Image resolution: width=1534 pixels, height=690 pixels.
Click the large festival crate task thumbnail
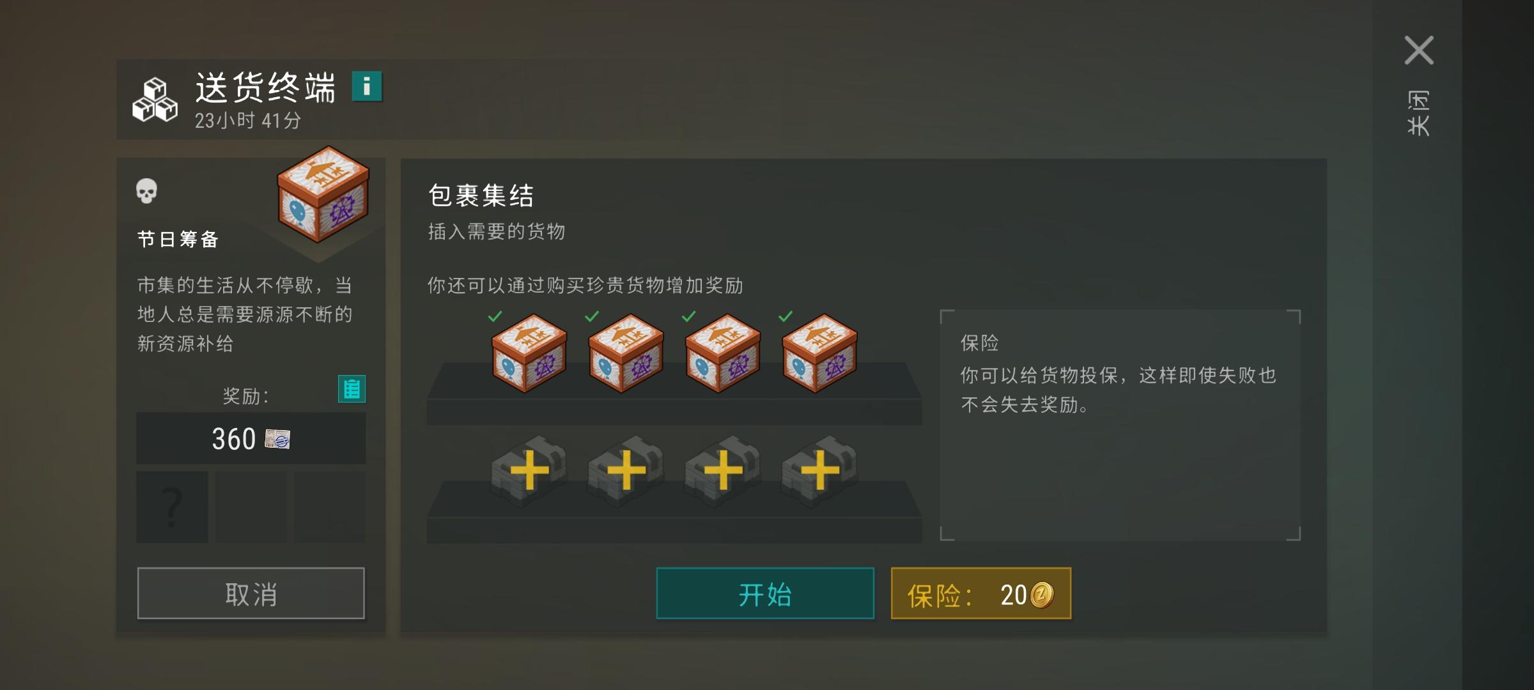323,194
